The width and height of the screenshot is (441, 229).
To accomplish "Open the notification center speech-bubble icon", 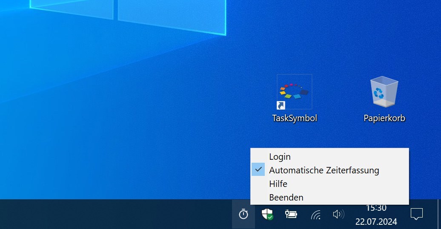I will pyautogui.click(x=416, y=214).
